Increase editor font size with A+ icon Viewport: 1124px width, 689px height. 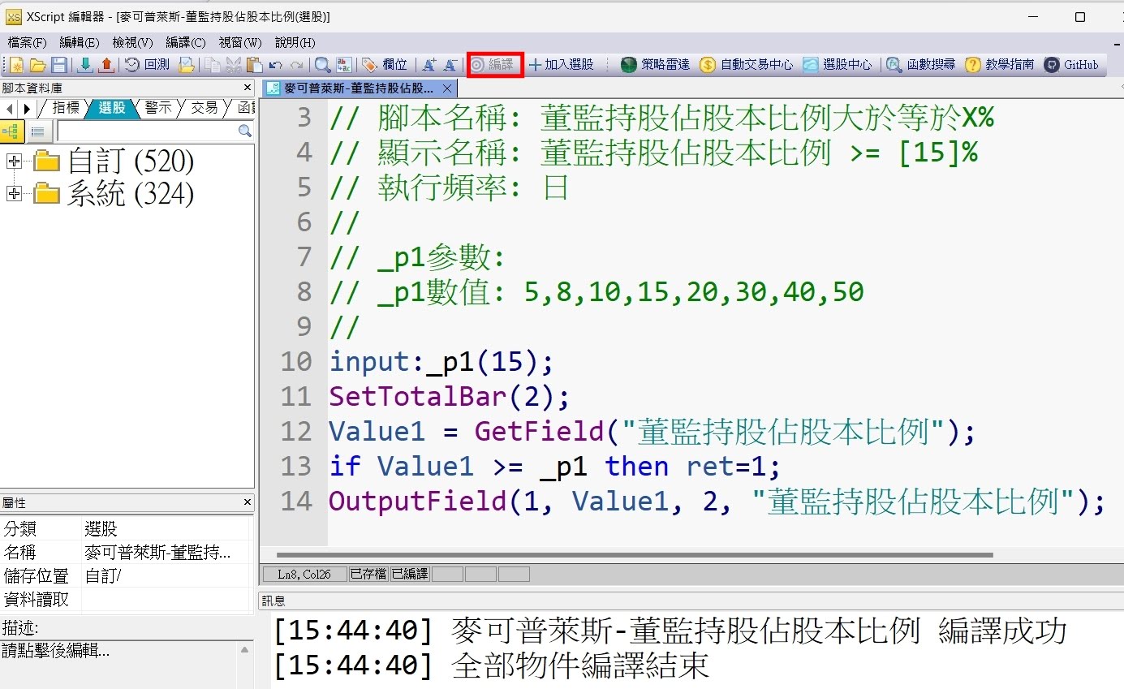point(429,65)
